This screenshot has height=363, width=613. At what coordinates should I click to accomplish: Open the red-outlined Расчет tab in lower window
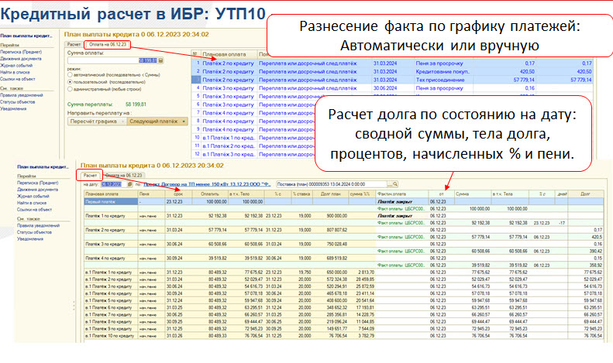tap(91, 176)
